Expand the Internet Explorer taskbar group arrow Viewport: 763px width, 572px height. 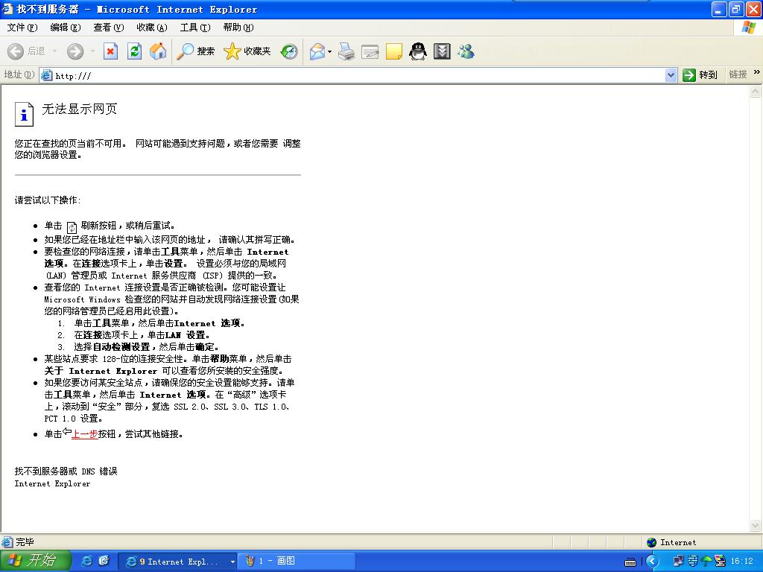click(232, 562)
